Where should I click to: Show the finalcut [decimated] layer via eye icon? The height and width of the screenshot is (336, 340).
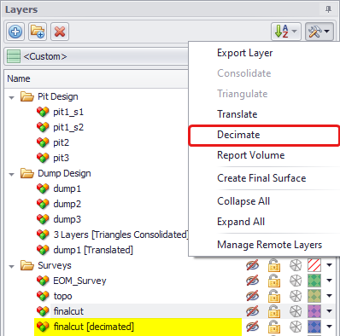coord(252,327)
